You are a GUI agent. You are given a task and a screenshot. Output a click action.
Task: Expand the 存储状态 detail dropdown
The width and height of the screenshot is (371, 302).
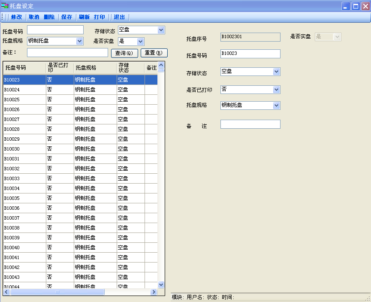[x=276, y=72]
